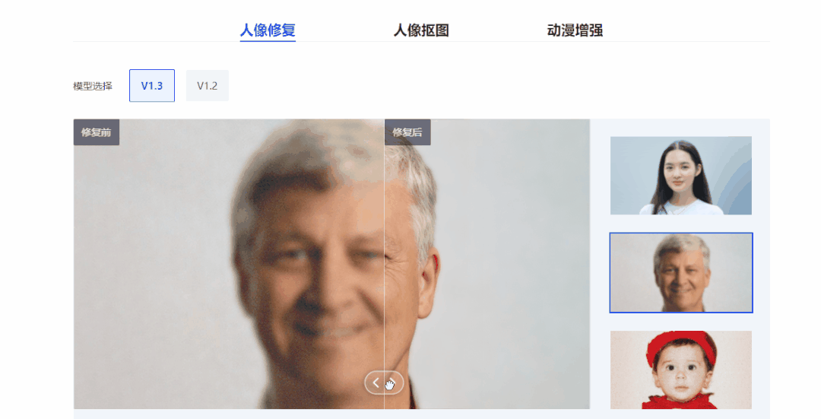Select the V1.3 model option
The width and height of the screenshot is (821, 419).
point(152,85)
